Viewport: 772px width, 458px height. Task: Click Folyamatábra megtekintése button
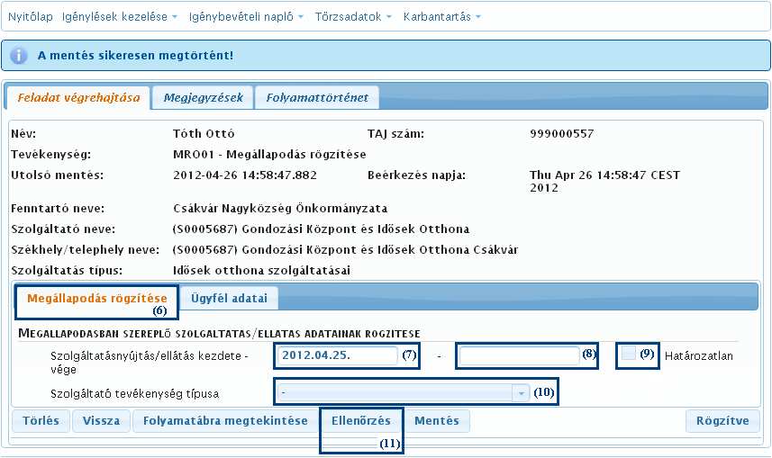(x=225, y=421)
